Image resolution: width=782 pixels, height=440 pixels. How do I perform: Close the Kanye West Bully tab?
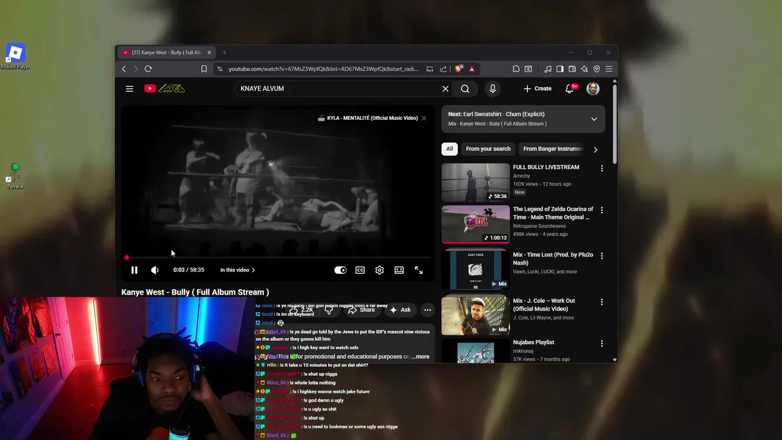click(209, 53)
